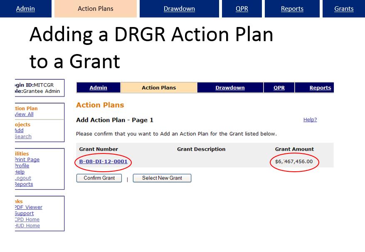365x252 pixels.
Task: Open the Profile link in Utilities
Action: click(x=21, y=166)
